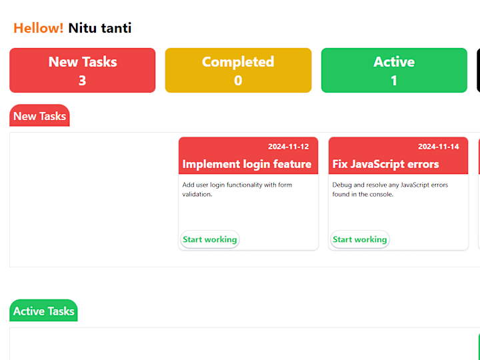
Task: Click the green active task card at bottom right
Action: (x=479, y=347)
